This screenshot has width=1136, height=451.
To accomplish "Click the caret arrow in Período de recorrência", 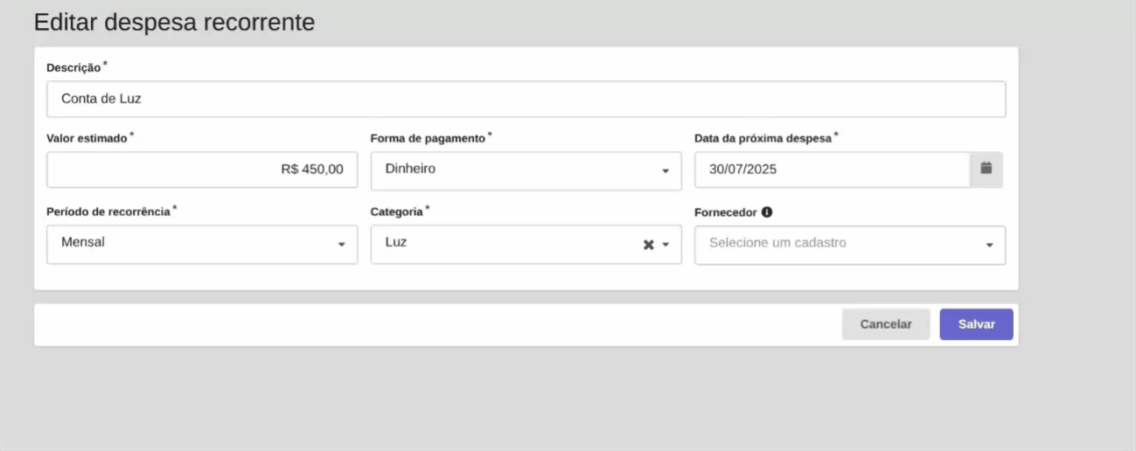I will click(x=342, y=245).
